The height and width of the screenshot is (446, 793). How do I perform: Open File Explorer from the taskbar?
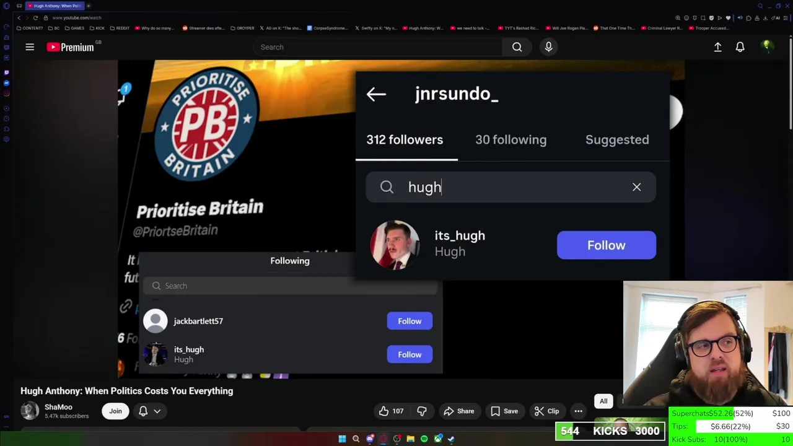[x=410, y=439]
